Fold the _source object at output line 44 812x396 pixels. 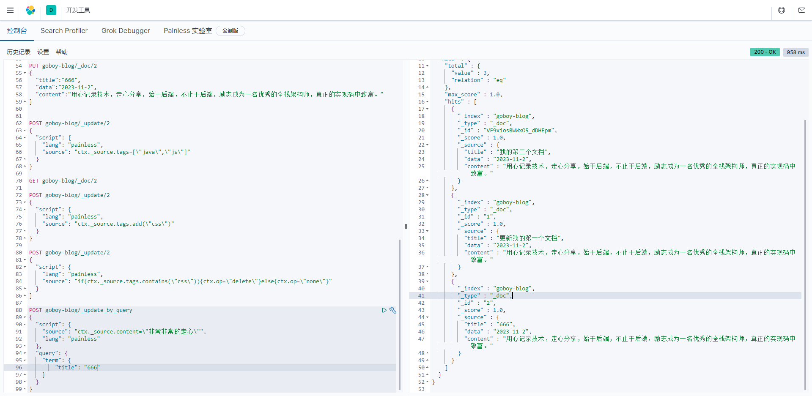(x=427, y=317)
